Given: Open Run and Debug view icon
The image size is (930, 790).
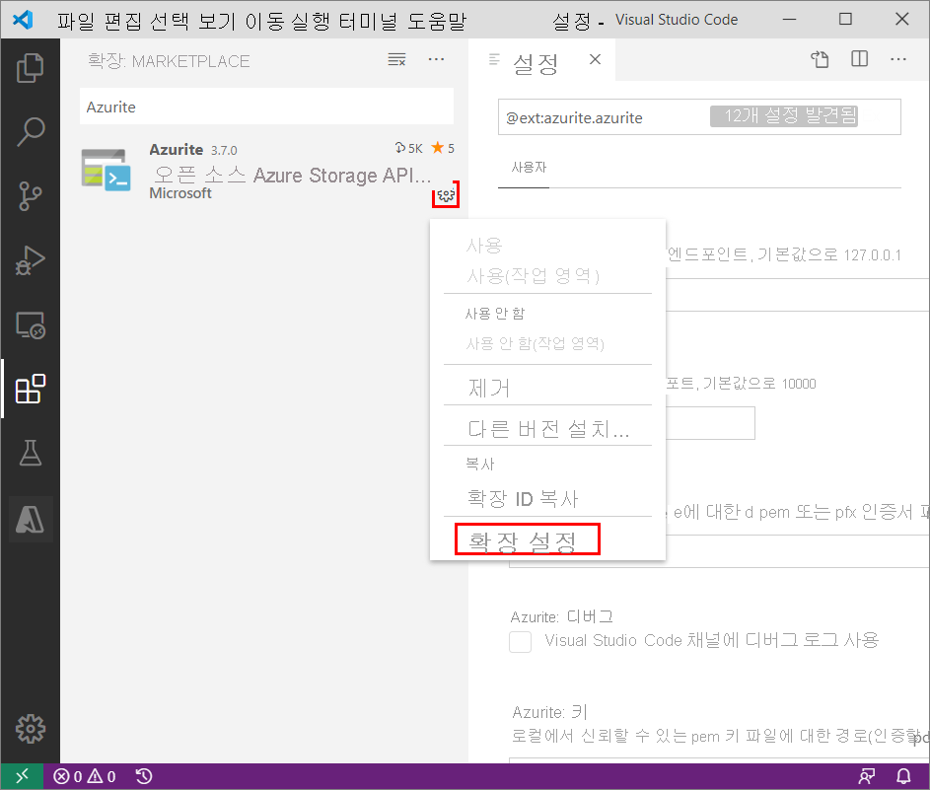Looking at the screenshot, I should (30, 260).
